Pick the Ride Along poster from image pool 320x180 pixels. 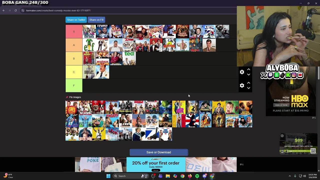(x=125, y=107)
